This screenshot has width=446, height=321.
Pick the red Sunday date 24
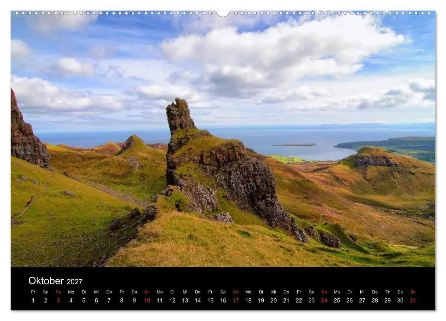pyautogui.click(x=324, y=300)
